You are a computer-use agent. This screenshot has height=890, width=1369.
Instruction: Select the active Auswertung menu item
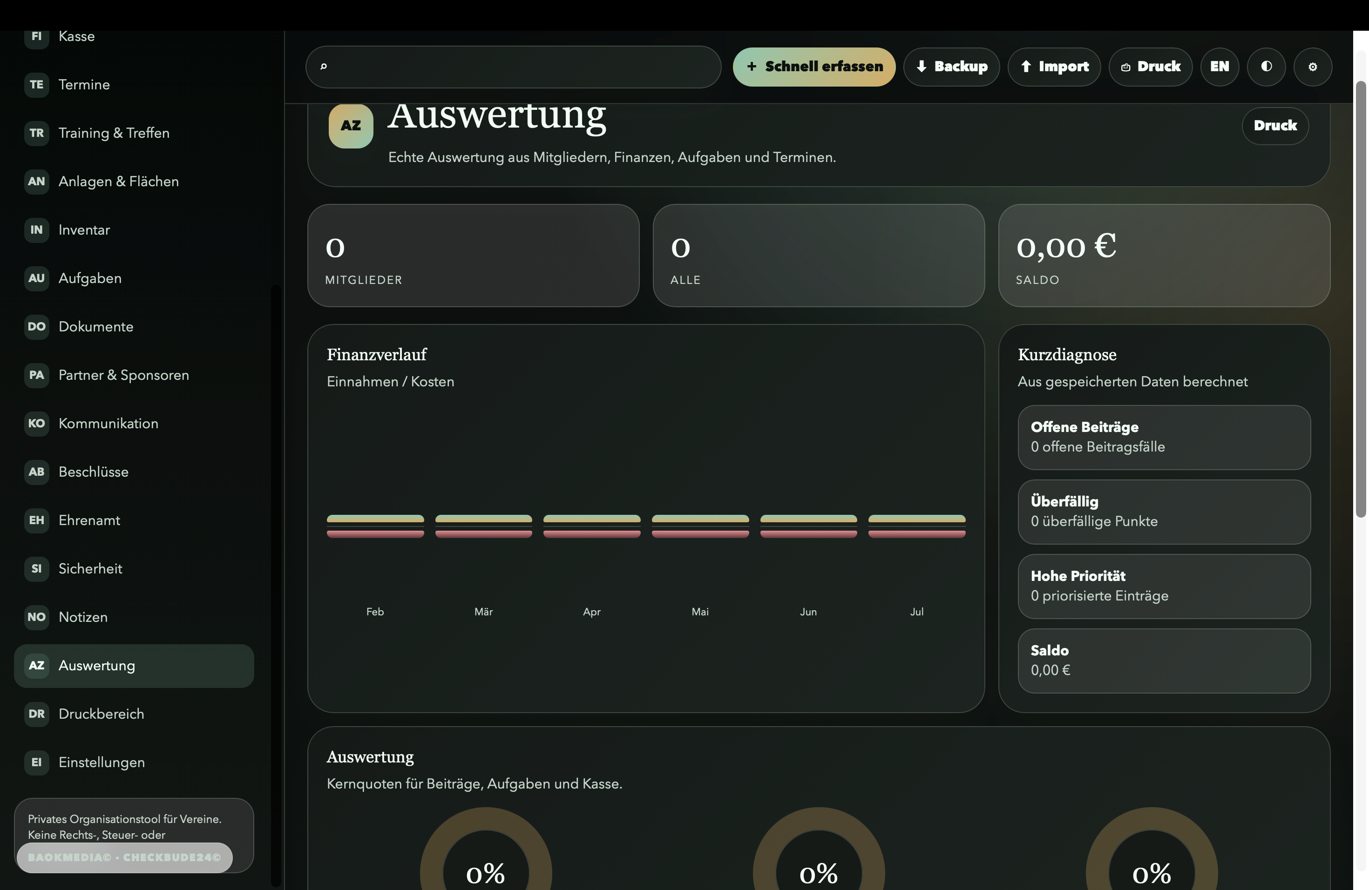pyautogui.click(x=134, y=666)
